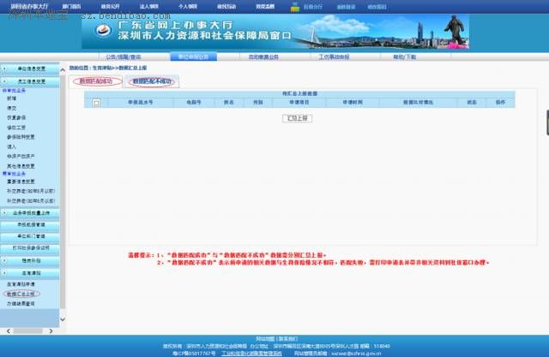
Task: Open 单位部门管理 in the sidebar
Action: pos(34,235)
